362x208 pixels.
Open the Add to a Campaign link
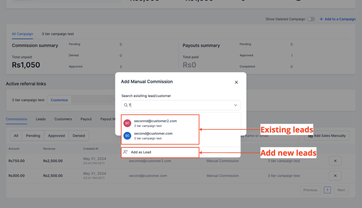(340, 19)
